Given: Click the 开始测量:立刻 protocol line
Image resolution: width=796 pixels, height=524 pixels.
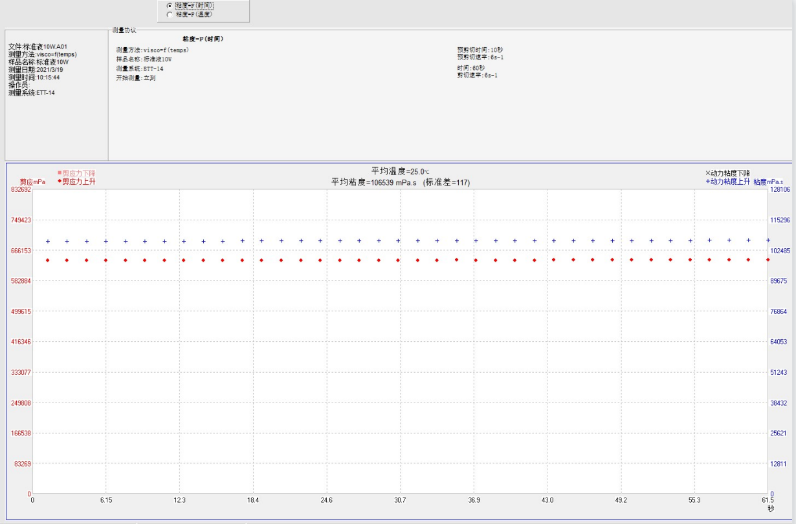Looking at the screenshot, I should [136, 78].
